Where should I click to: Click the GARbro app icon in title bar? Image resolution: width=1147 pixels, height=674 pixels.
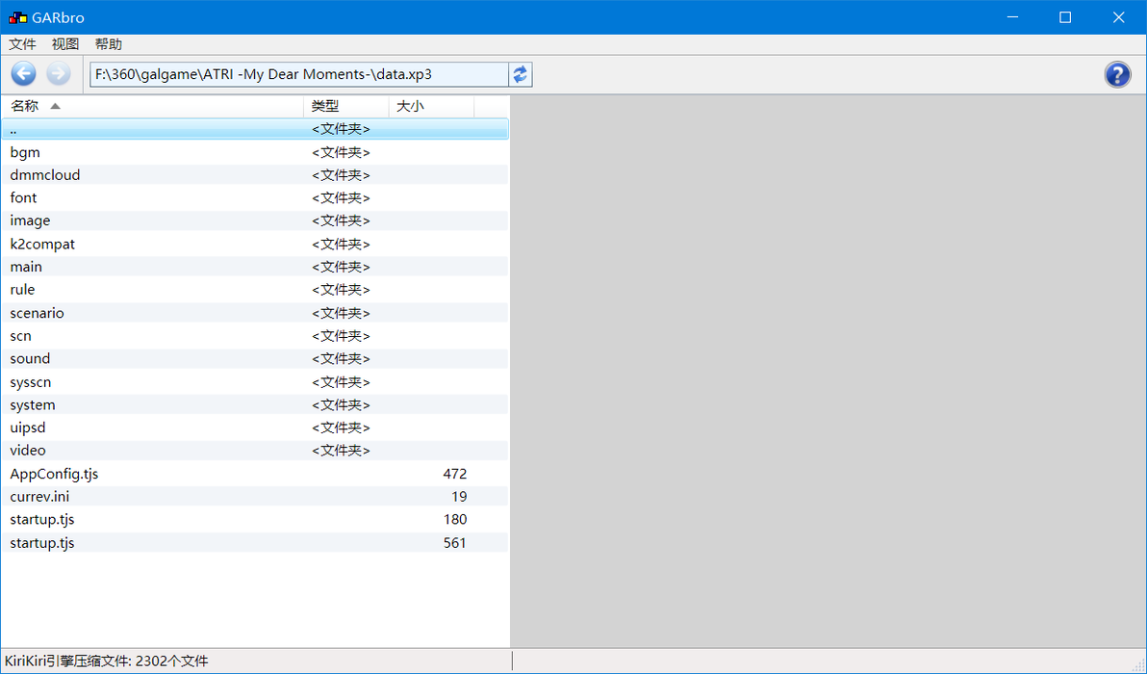(x=17, y=17)
